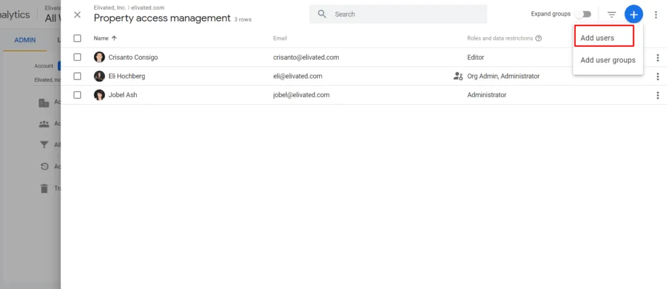Switch to the ADMIN tab
The image size is (667, 289).
pos(25,40)
